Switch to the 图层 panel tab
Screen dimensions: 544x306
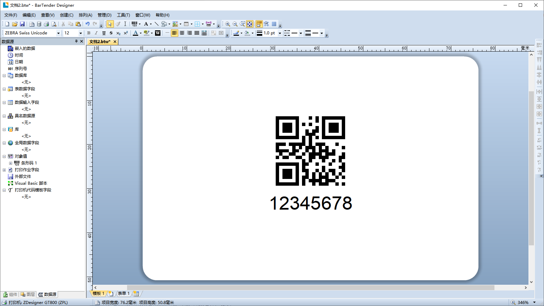click(x=28, y=294)
